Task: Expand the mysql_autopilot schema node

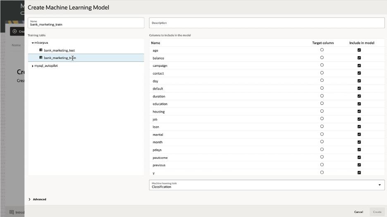Action: click(33, 66)
